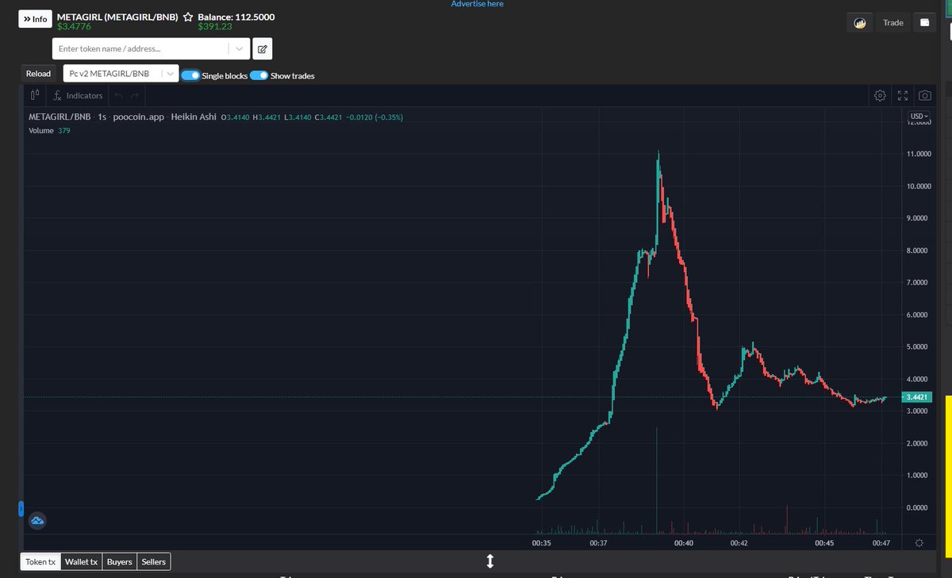Switch to the Token tx tab
The height and width of the screenshot is (578, 952).
(x=40, y=561)
